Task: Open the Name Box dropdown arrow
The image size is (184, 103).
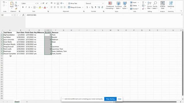Action: tap(12, 15)
